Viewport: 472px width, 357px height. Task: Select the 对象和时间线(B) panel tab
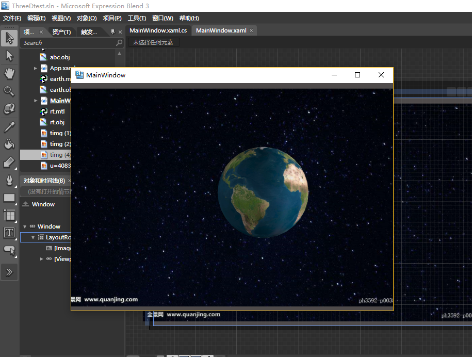click(x=44, y=181)
